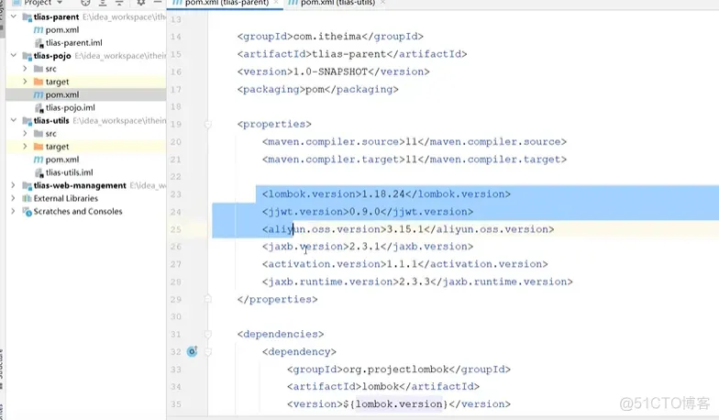This screenshot has height=420, width=719.
Task: Select tlias-pojo module label
Action: point(52,56)
